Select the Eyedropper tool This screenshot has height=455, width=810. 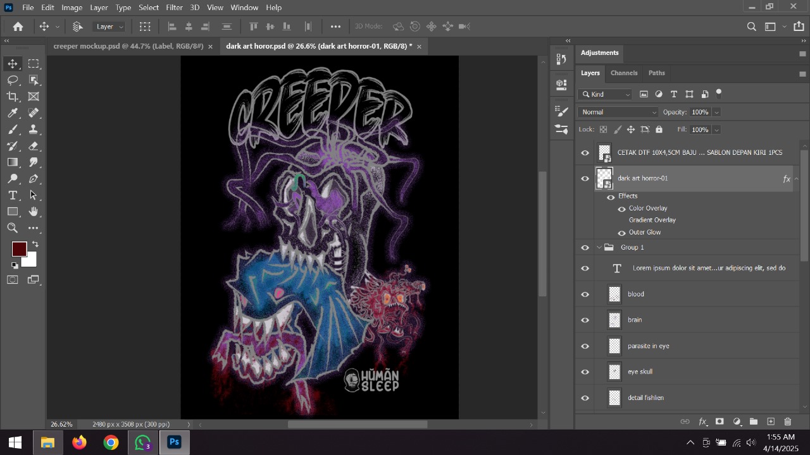tap(13, 113)
